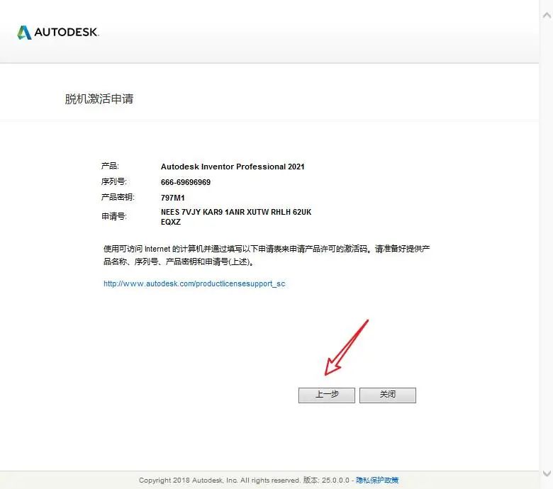
Task: Click the vertical scrollbar track
Action: tap(547, 244)
